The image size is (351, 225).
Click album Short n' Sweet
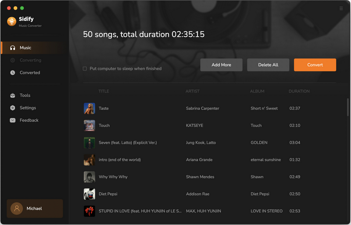tap(264, 109)
